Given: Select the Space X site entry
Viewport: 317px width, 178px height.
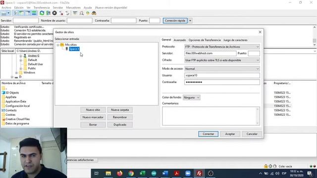Looking at the screenshot, I should (74, 49).
